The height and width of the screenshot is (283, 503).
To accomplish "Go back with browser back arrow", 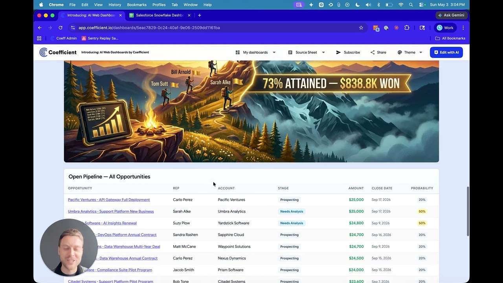I will (40, 28).
